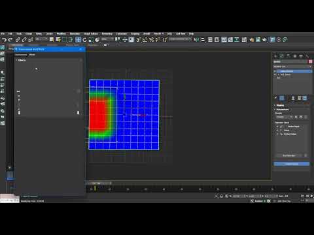Choose the Select Object tool
The width and height of the screenshot is (314, 235).
coord(52,40)
